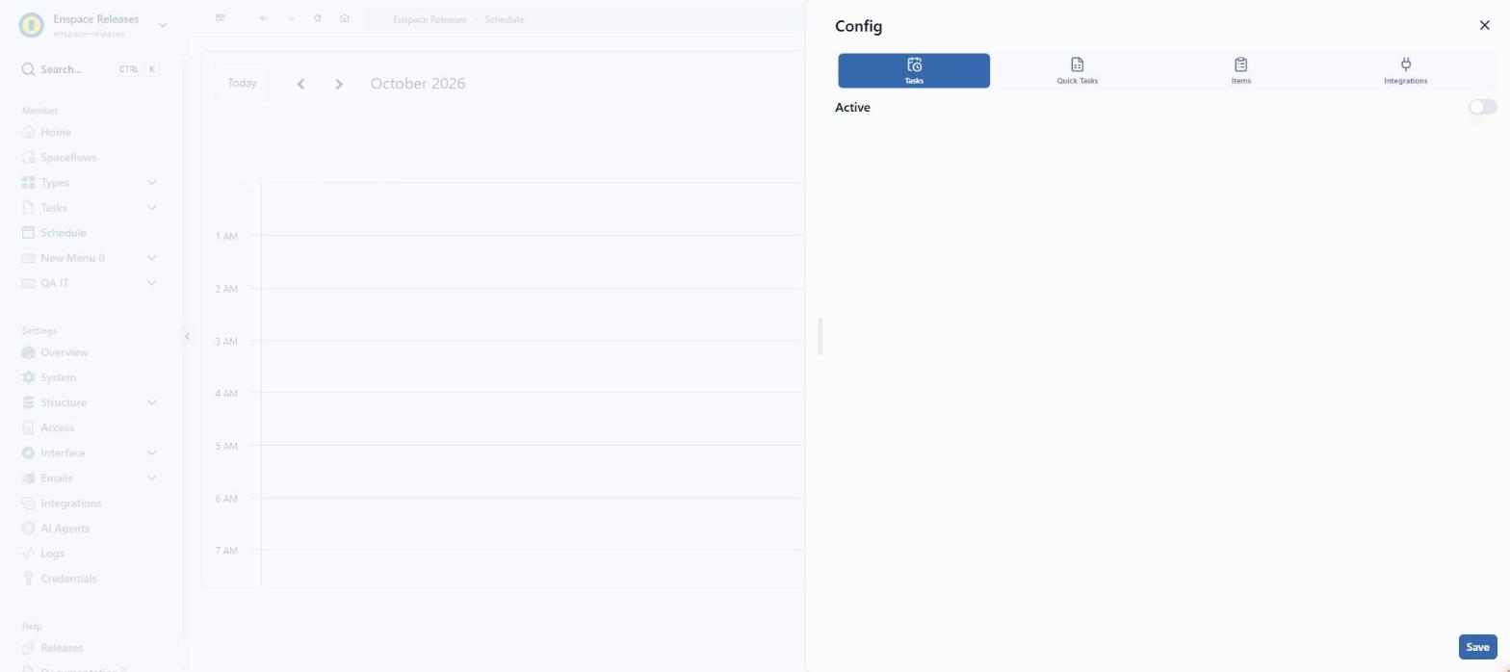The image size is (1510, 672).
Task: Click the Emails icon in sidebar
Action: tap(28, 478)
